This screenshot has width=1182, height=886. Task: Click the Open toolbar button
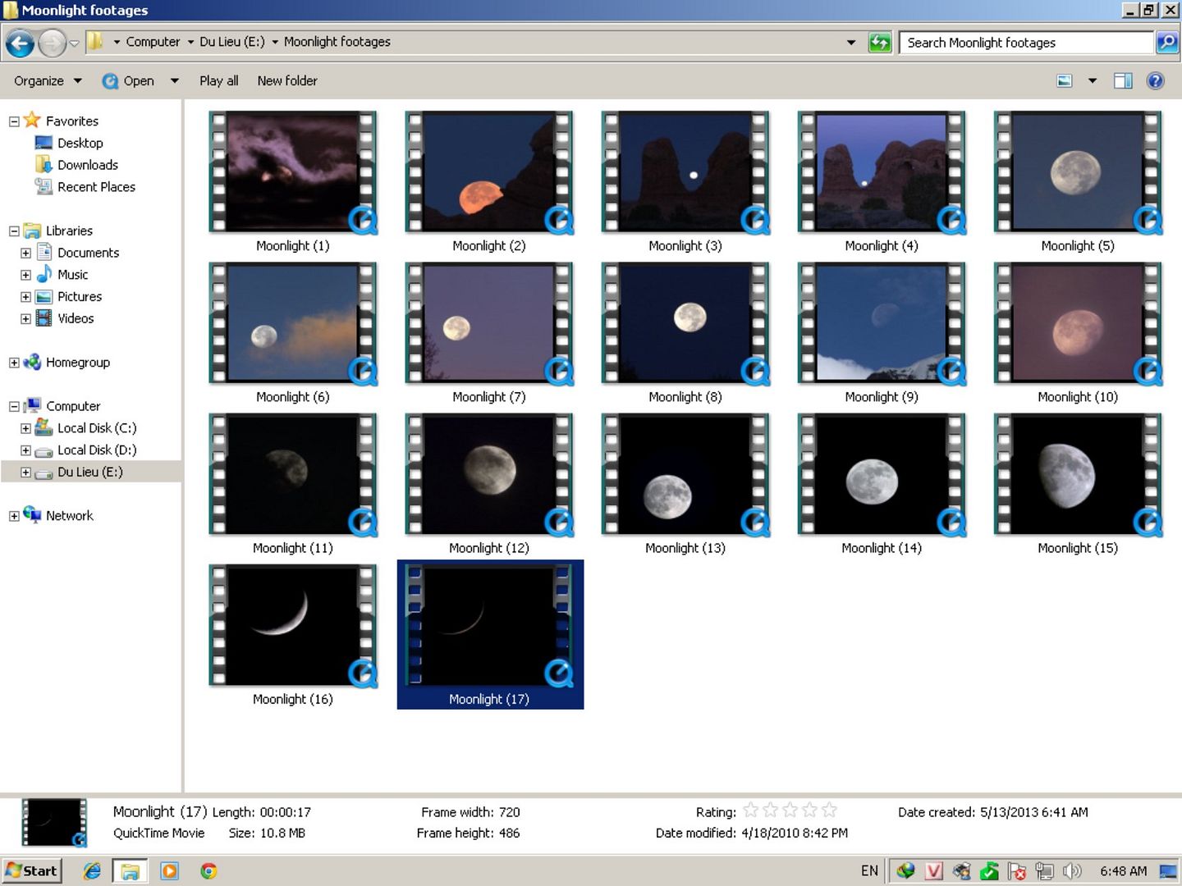point(128,80)
